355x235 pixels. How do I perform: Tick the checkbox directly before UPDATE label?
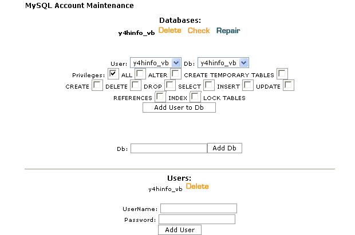(x=248, y=85)
